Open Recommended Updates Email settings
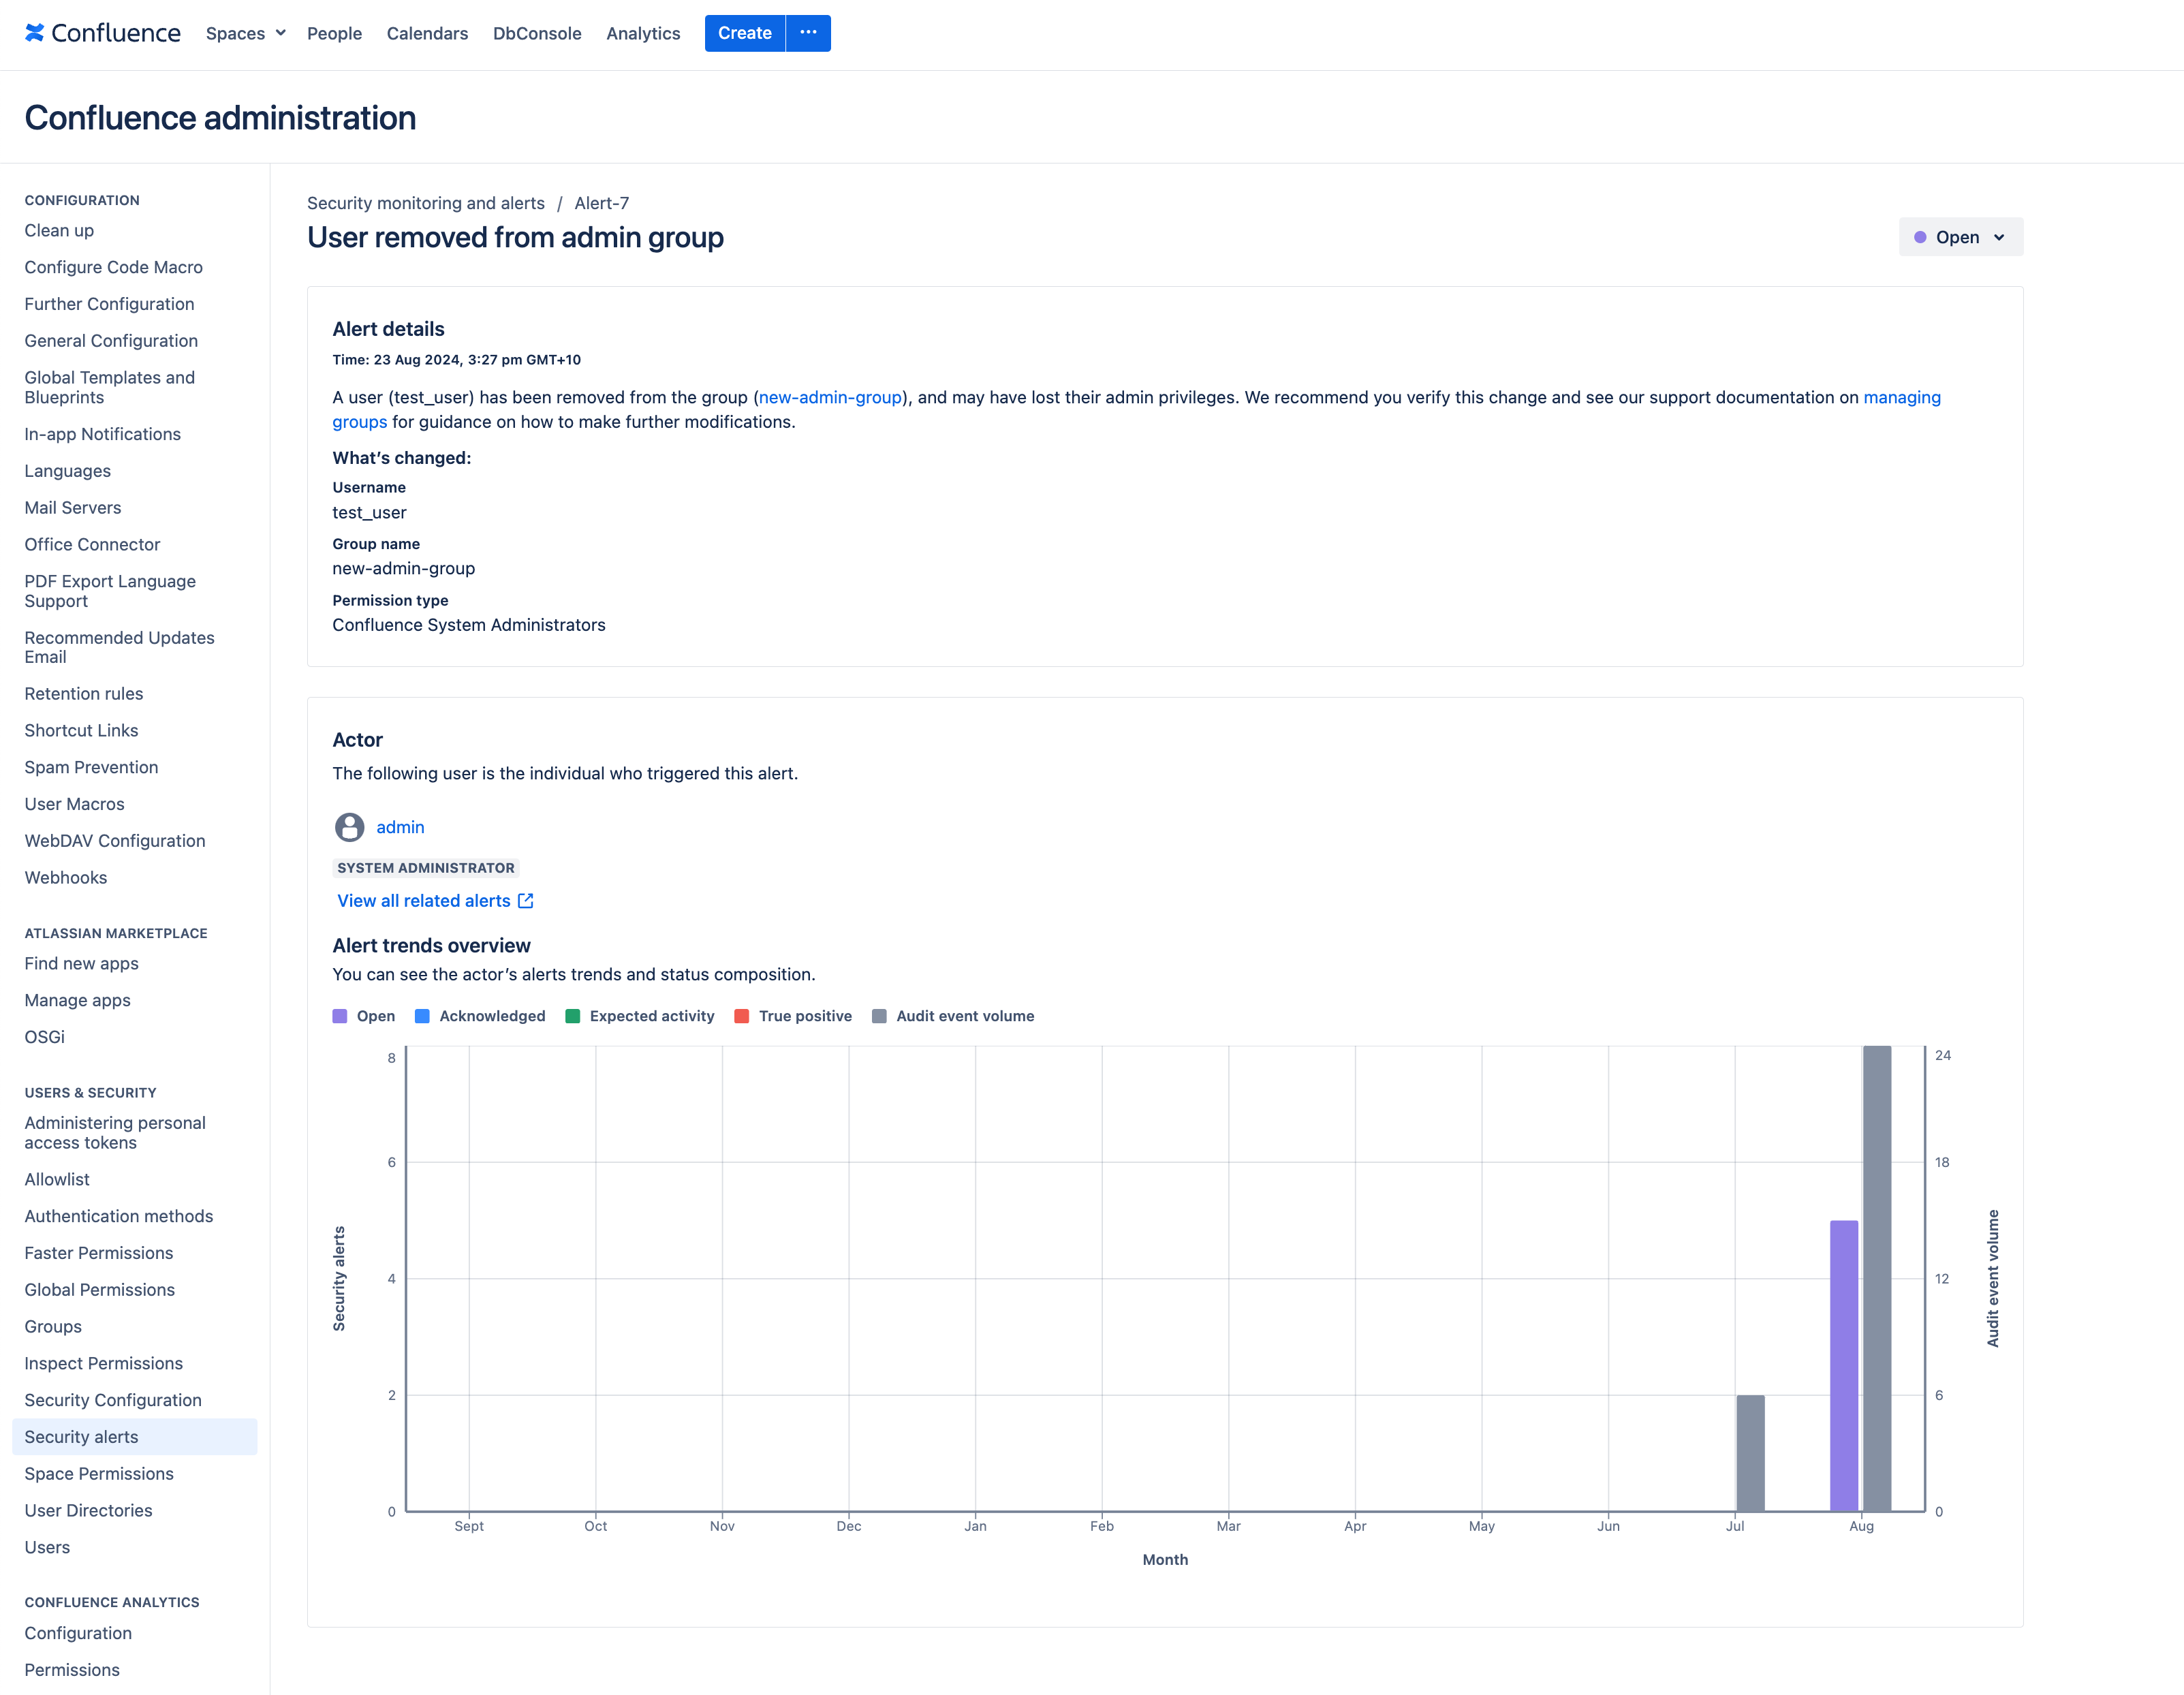The height and width of the screenshot is (1695, 2184). tap(119, 647)
